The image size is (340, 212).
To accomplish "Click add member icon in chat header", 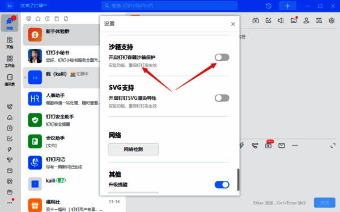I will pos(306,20).
